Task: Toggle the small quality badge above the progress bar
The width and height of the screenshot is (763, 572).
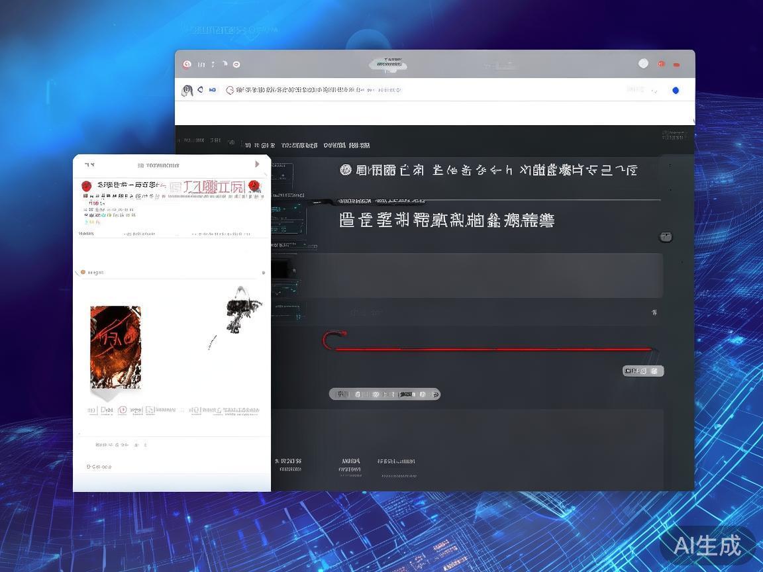Action: tap(641, 371)
